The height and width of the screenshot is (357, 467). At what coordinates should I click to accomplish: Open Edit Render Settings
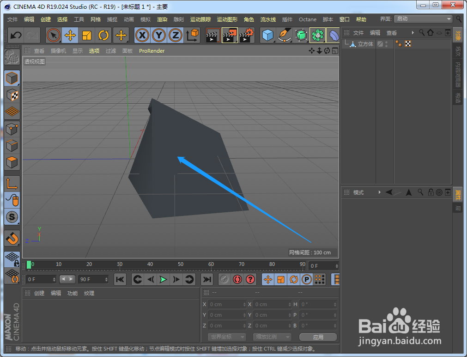pos(246,36)
